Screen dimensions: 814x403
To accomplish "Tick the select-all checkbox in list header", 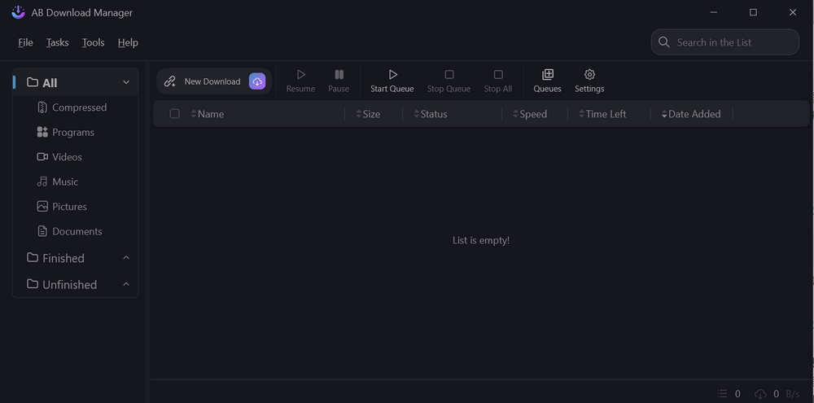I will coord(174,114).
